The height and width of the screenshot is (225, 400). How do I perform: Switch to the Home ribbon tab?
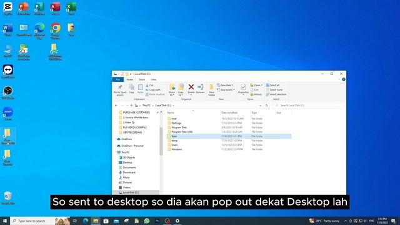129,79
